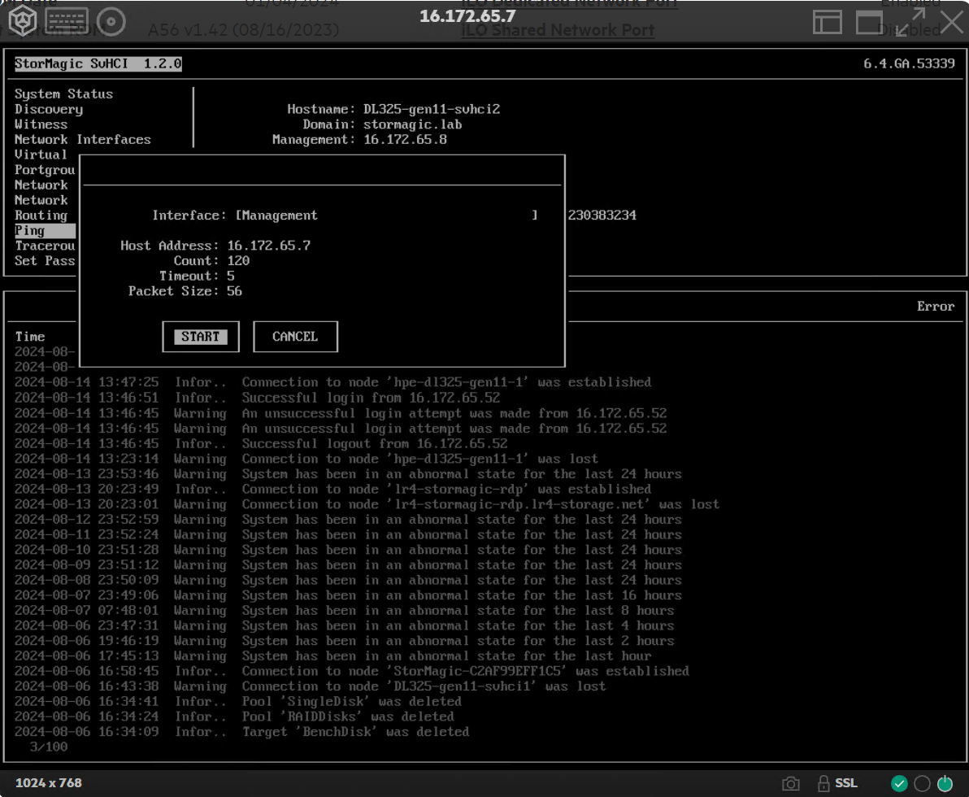The height and width of the screenshot is (797, 969).
Task: Select log row lr4-storage.net was lost
Action: point(367,504)
